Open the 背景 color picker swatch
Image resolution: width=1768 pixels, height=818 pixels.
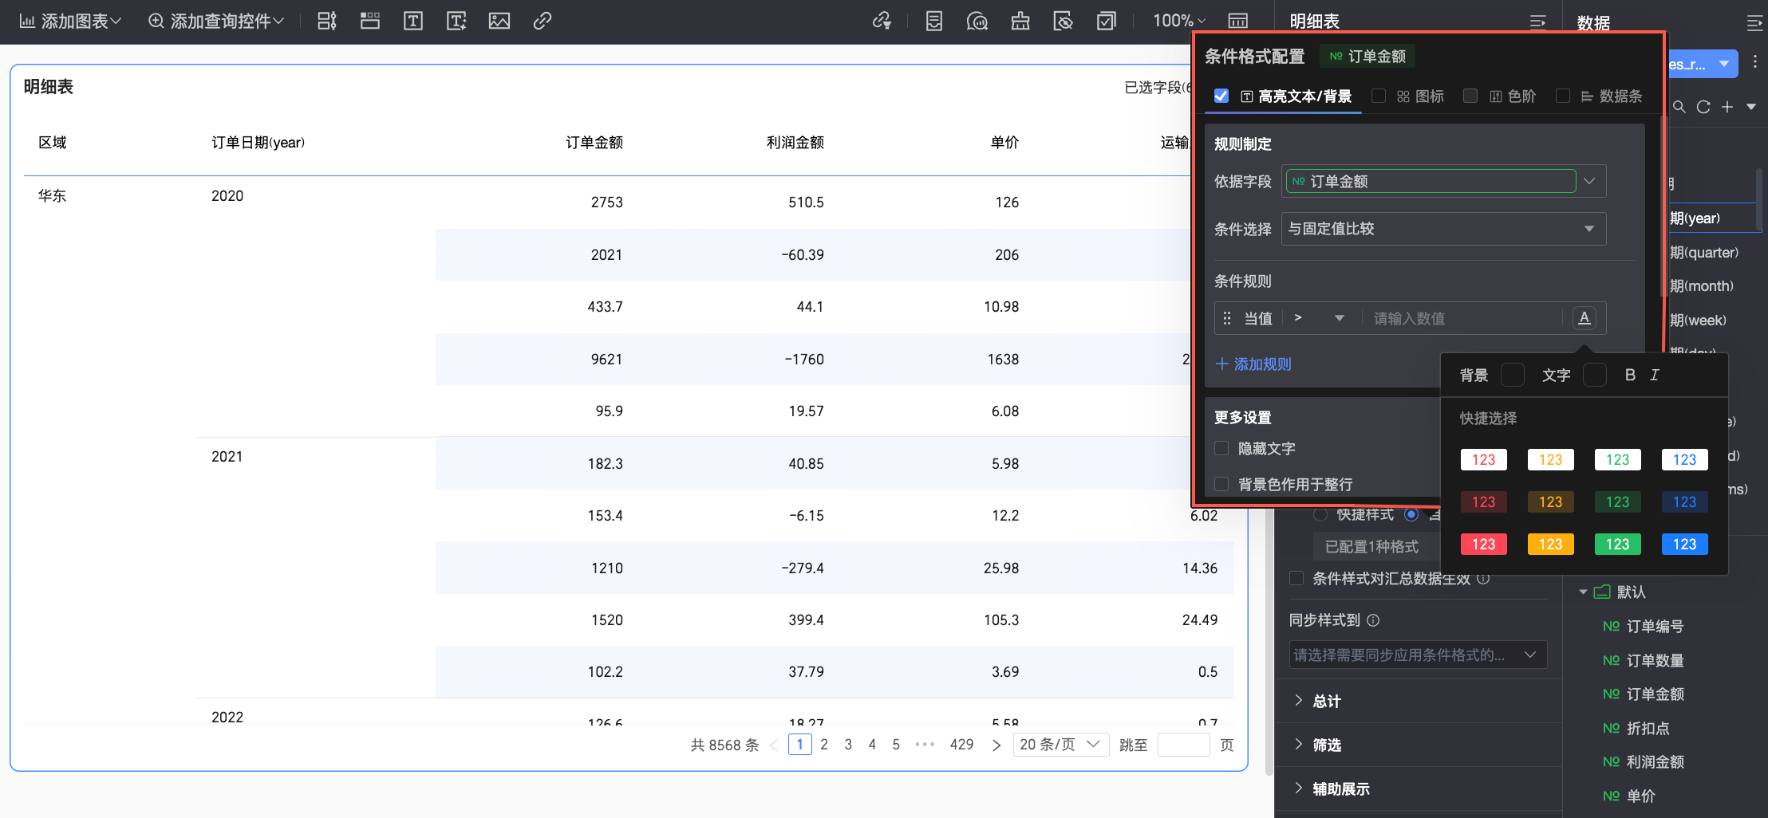(1512, 375)
